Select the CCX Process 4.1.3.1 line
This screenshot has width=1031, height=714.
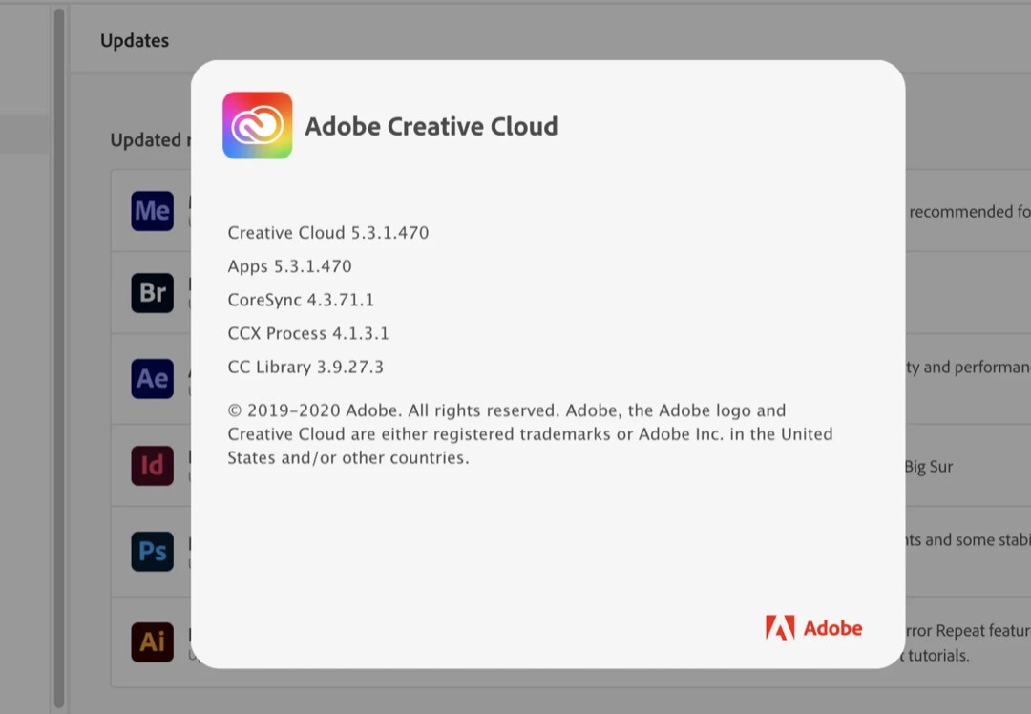(307, 333)
